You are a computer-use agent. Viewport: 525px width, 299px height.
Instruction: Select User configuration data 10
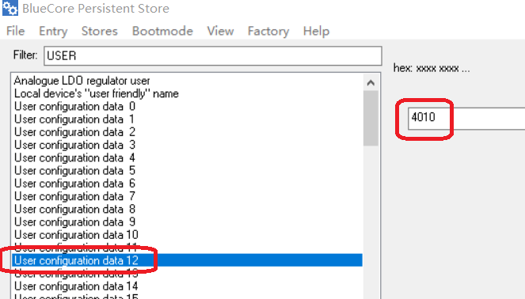coord(187,235)
